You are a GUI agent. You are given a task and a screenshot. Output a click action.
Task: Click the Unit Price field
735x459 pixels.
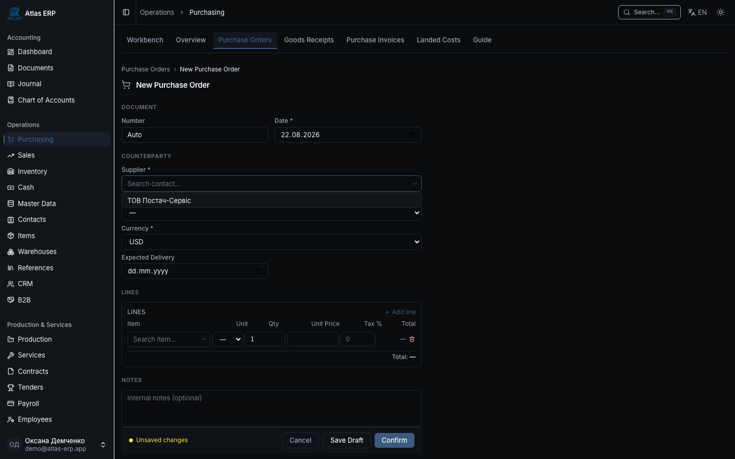click(313, 339)
